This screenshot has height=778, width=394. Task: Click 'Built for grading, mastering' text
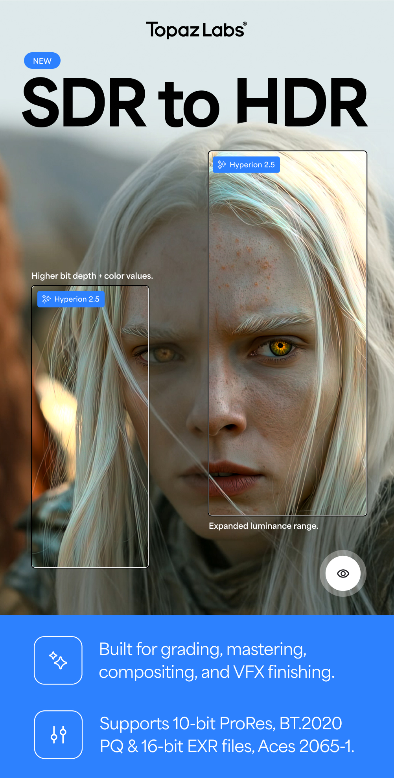(x=203, y=649)
